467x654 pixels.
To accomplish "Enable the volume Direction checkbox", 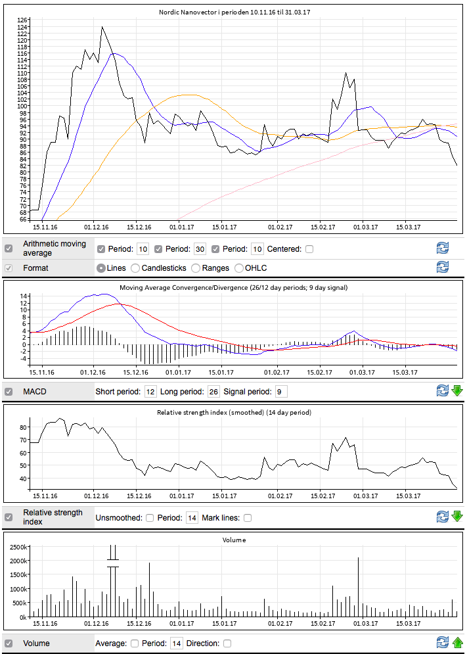I will [227, 643].
